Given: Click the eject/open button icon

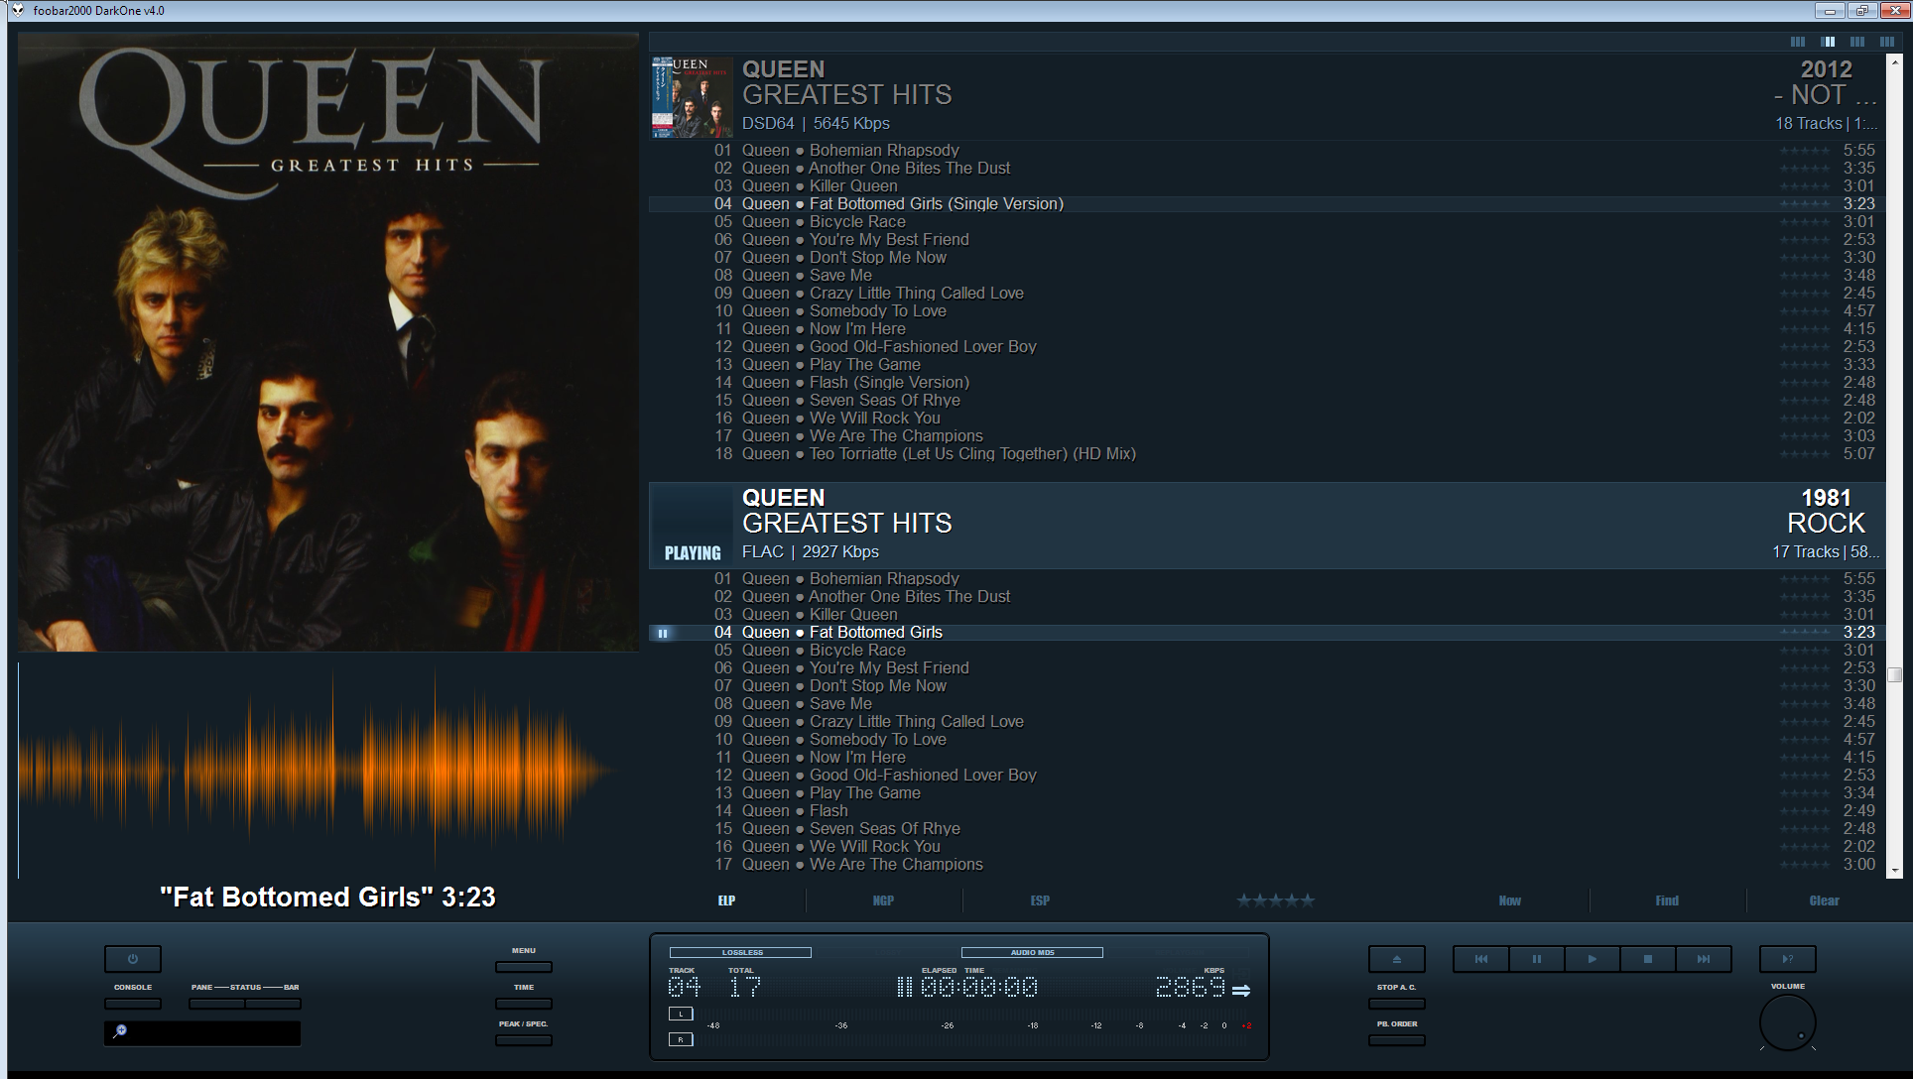Looking at the screenshot, I should [x=1396, y=959].
